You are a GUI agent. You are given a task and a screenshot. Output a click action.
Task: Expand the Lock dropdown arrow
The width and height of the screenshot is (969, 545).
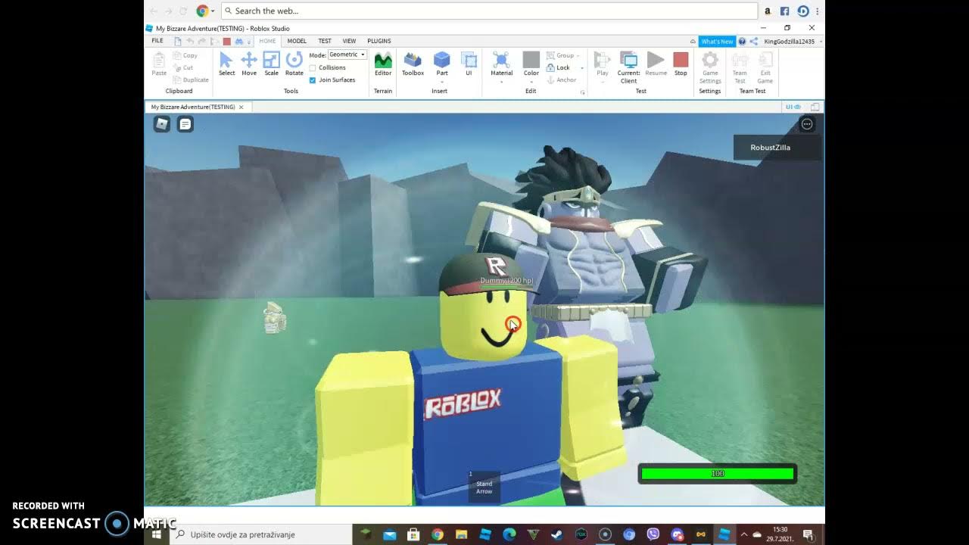pos(582,67)
